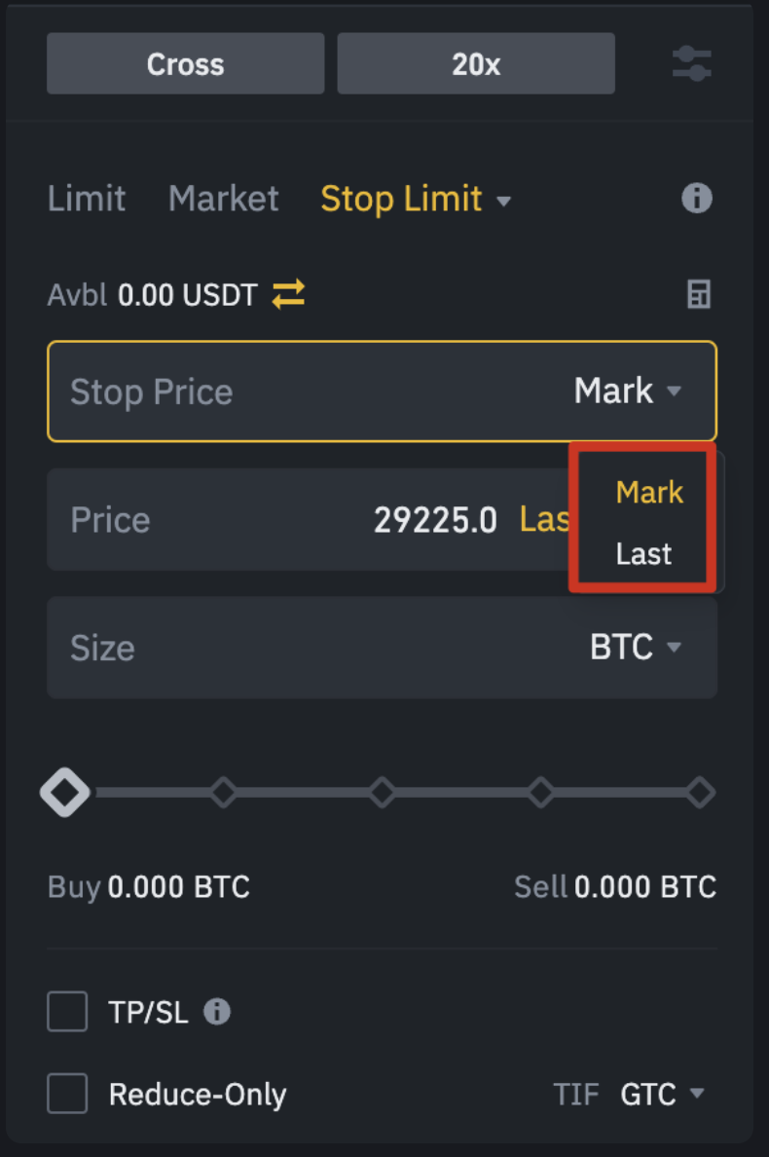Click the 20x leverage button
The width and height of the screenshot is (769, 1157).
point(476,64)
